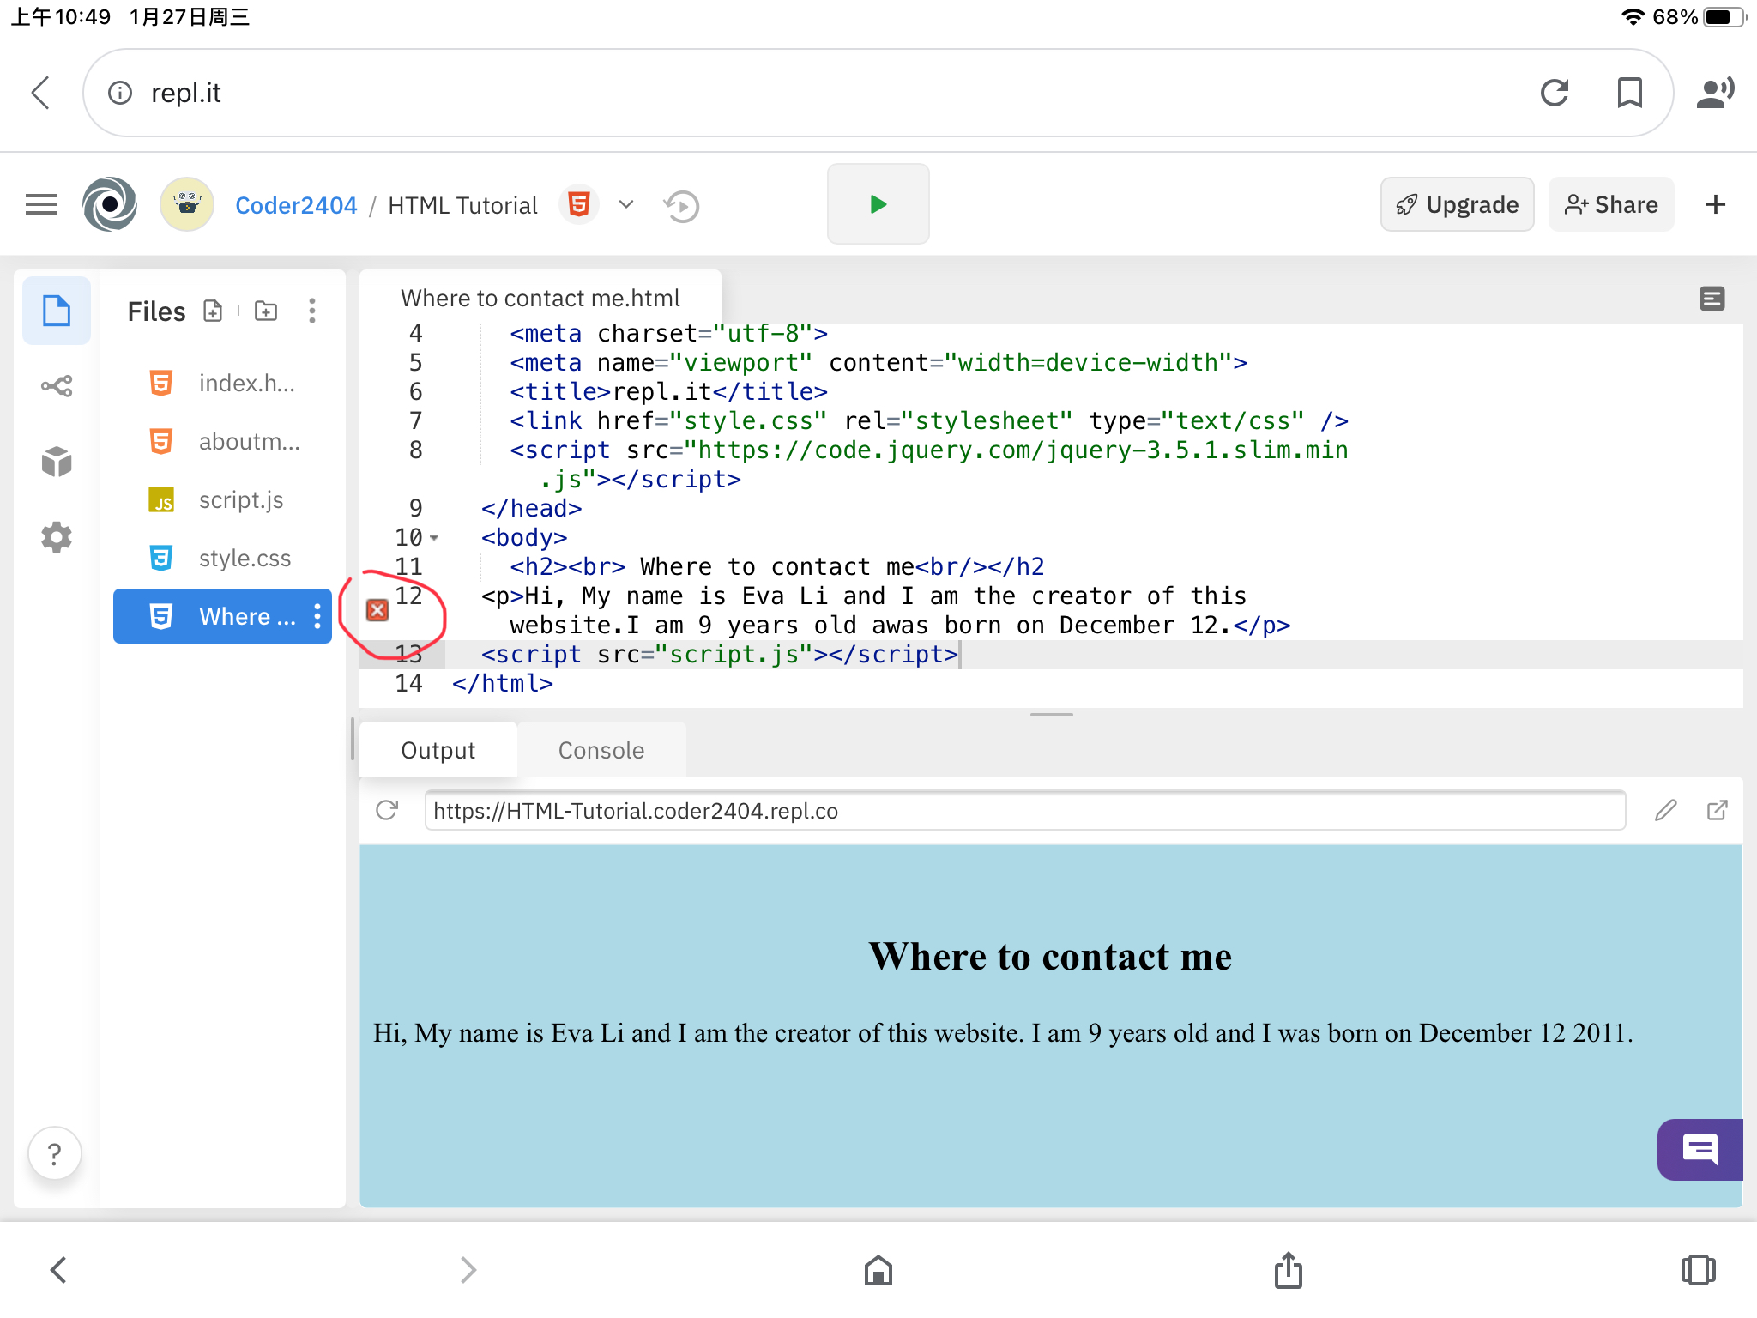
Task: Open the browser share sheet
Action: pyautogui.click(x=1288, y=1270)
